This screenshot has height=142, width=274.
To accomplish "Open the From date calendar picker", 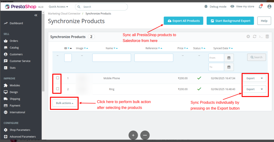I will (x=229, y=58).
